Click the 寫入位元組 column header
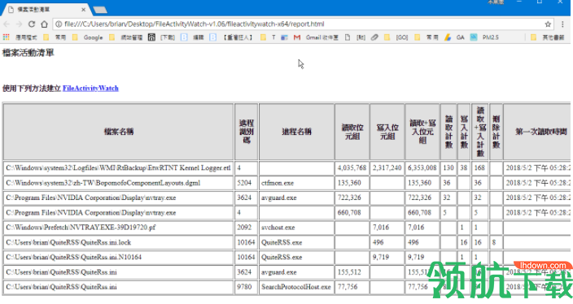The image size is (573, 304). (x=387, y=132)
